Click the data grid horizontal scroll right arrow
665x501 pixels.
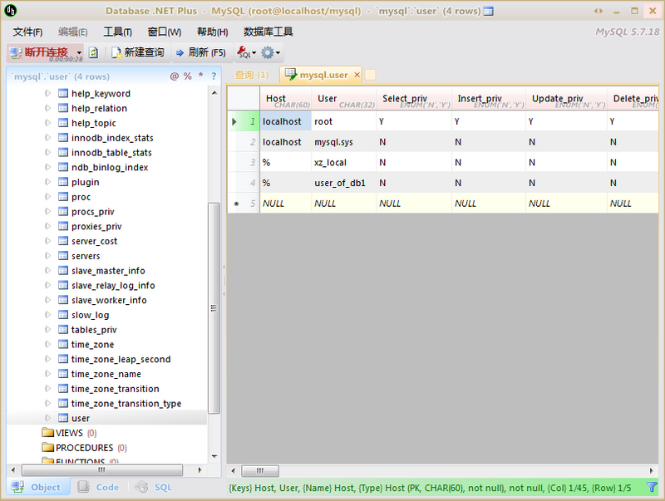(x=652, y=470)
